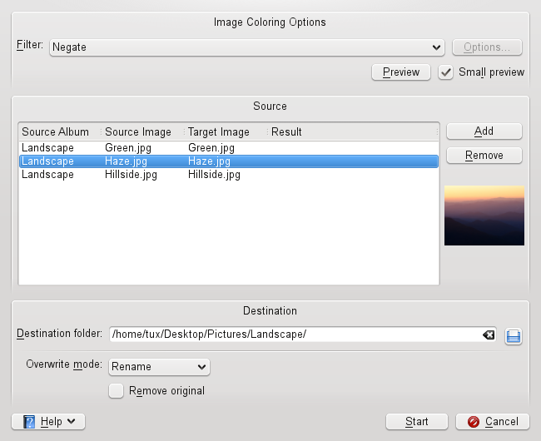Click the Haze sunset preview thumbnail
The height and width of the screenshot is (441, 541).
coord(484,216)
